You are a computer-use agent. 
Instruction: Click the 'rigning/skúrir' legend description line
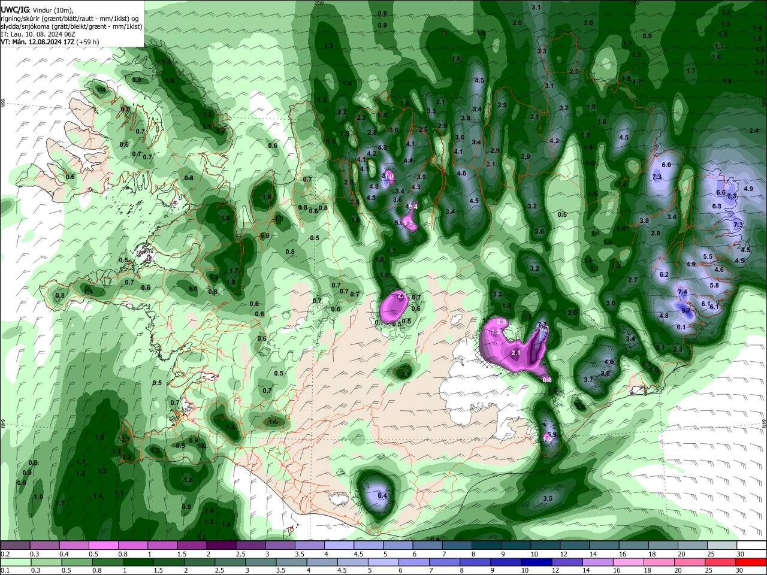(70, 18)
